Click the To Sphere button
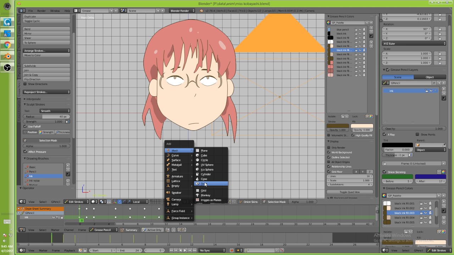 click(46, 43)
